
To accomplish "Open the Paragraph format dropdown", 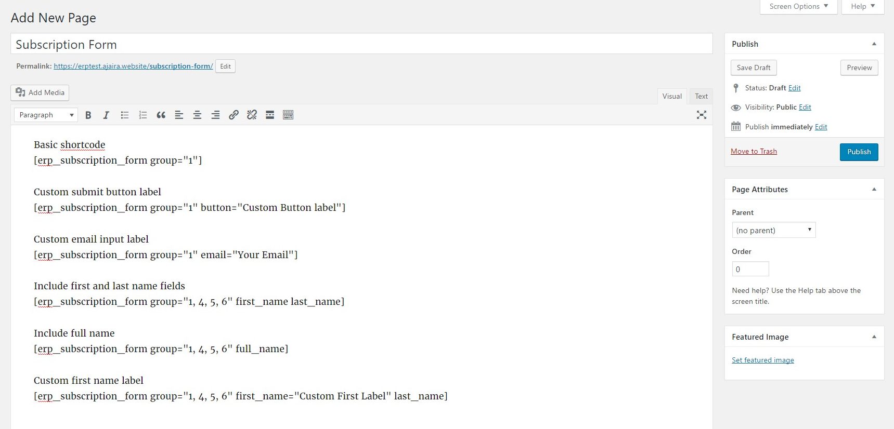I will [x=46, y=115].
